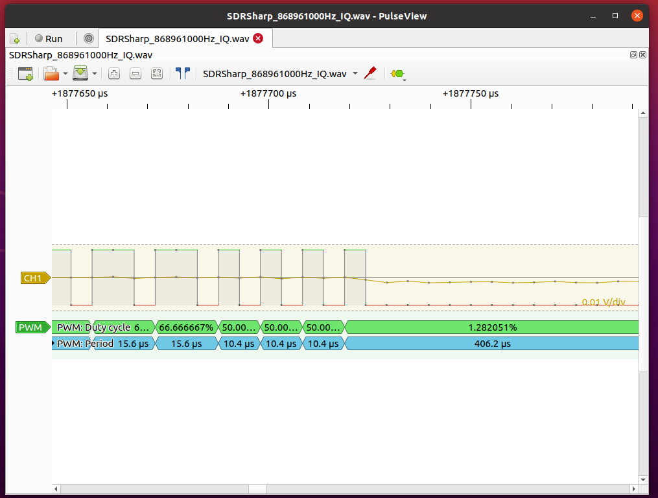The width and height of the screenshot is (658, 498).
Task: Click the horizontal scrollbar right arrow
Action: tap(634, 489)
